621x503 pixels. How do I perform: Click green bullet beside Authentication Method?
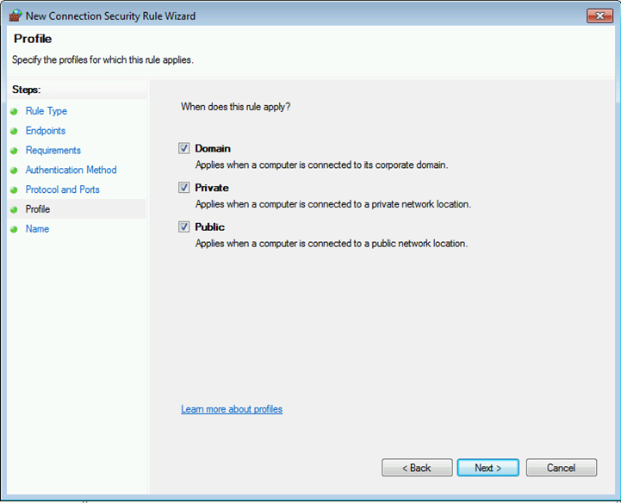click(x=14, y=171)
